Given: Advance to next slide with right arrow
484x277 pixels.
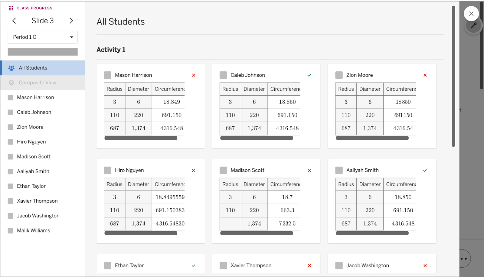Looking at the screenshot, I should point(71,21).
